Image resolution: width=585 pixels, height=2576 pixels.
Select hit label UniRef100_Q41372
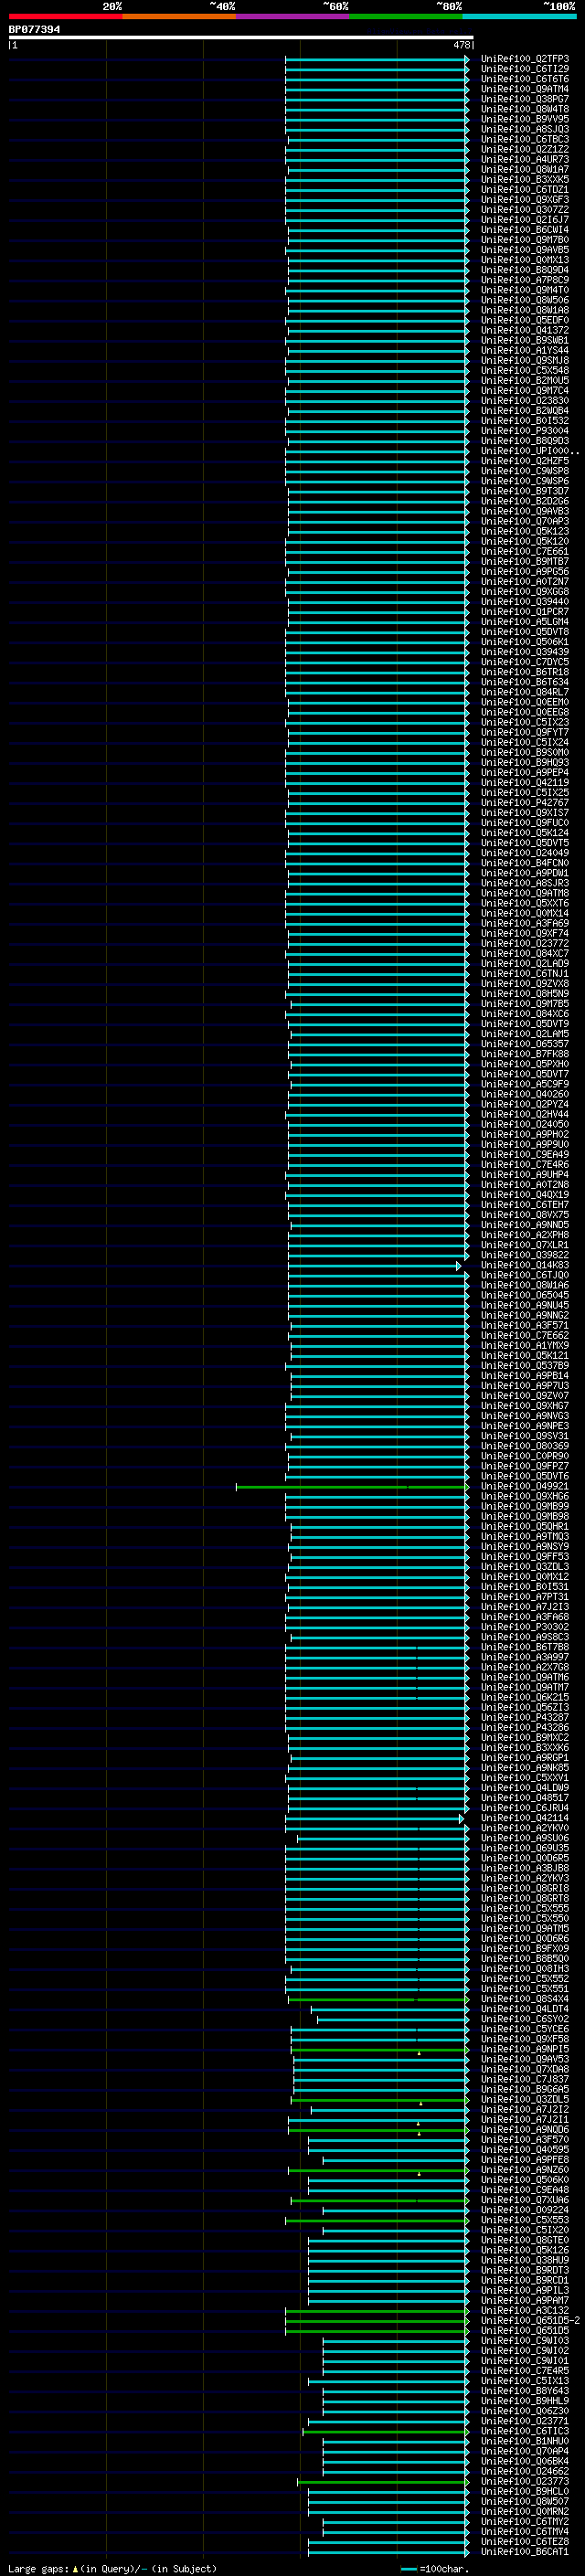[x=525, y=330]
